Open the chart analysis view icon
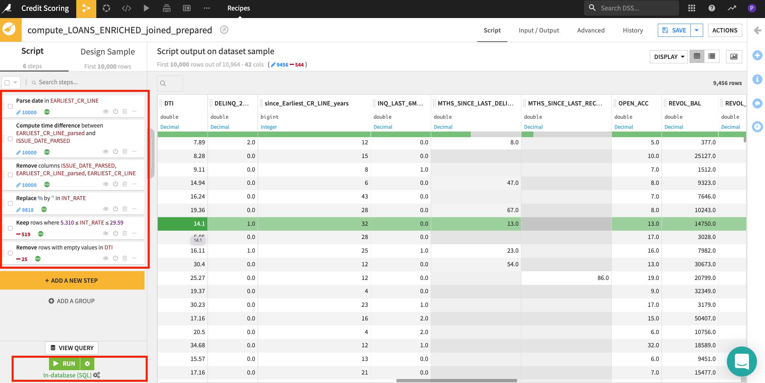765x383 pixels. click(734, 57)
